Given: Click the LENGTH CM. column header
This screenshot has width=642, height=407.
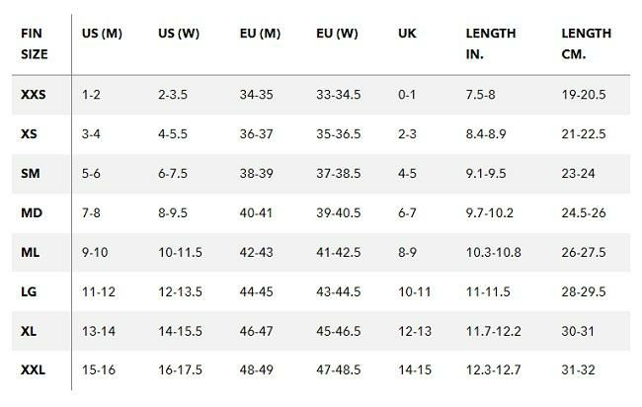Looking at the screenshot, I should (x=586, y=43).
